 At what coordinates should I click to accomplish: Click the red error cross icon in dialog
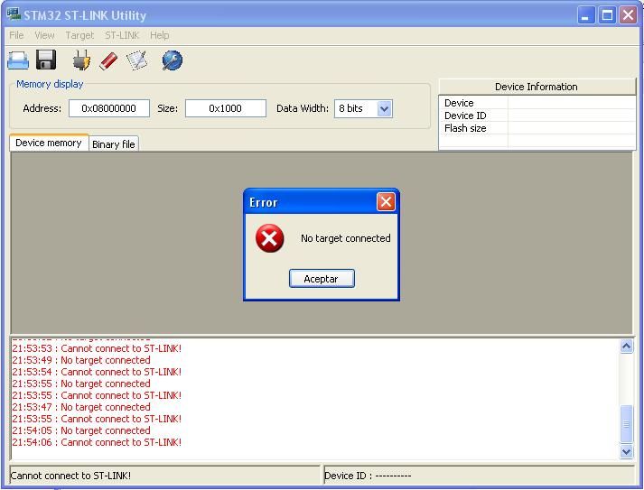(x=269, y=238)
